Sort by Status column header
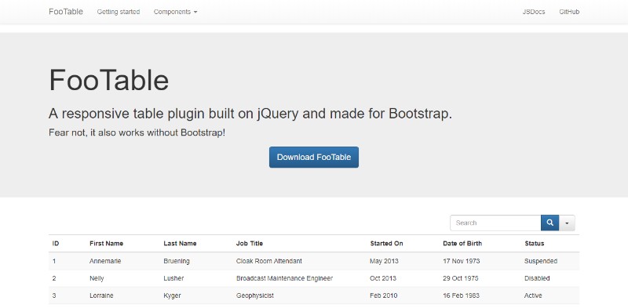The width and height of the screenshot is (628, 308). [535, 243]
